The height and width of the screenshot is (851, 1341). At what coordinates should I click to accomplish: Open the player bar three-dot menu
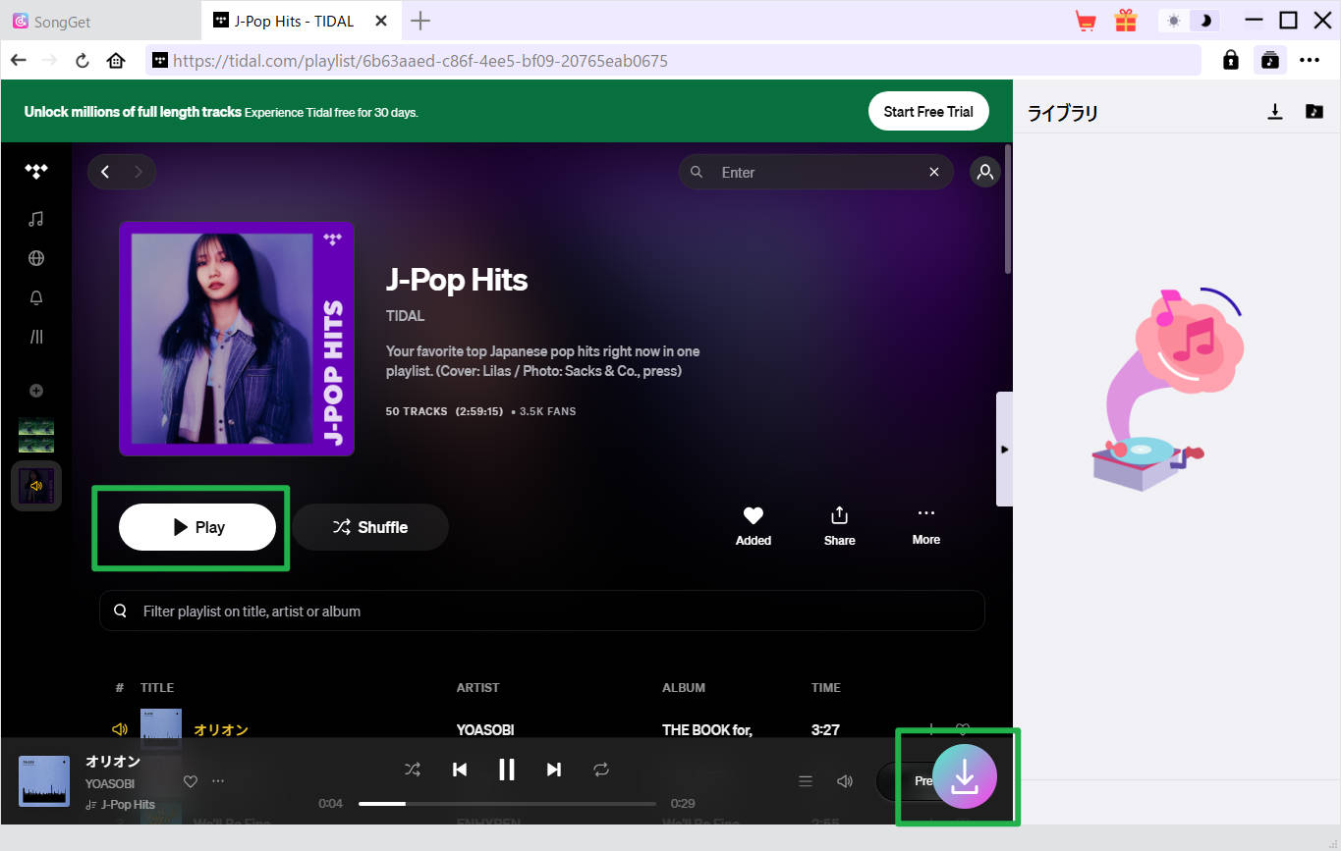[x=218, y=781]
